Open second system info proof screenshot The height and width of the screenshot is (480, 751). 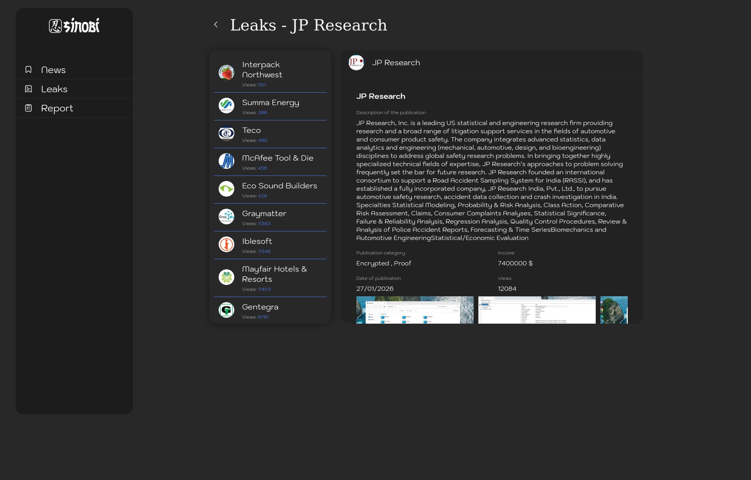click(537, 310)
